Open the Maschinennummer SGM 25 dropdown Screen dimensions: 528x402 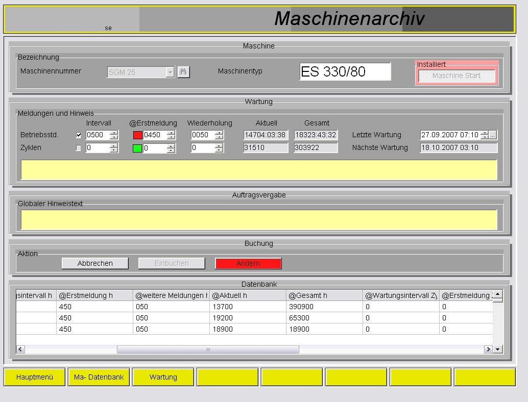coord(170,72)
